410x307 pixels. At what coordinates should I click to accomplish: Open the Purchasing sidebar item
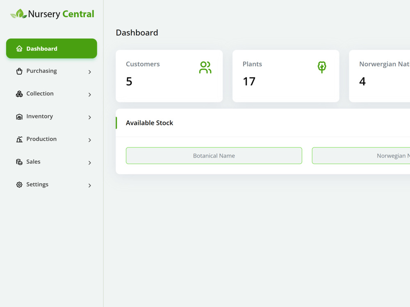pos(52,71)
